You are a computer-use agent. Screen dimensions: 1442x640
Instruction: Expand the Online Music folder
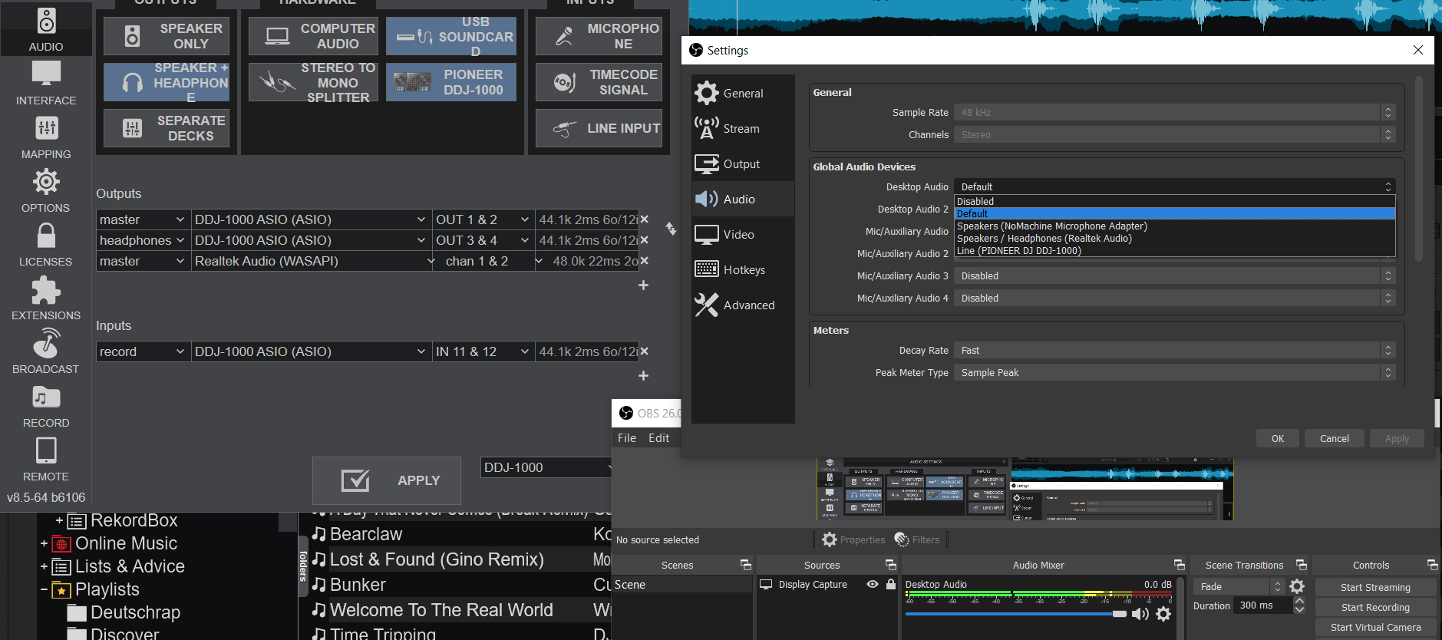44,544
